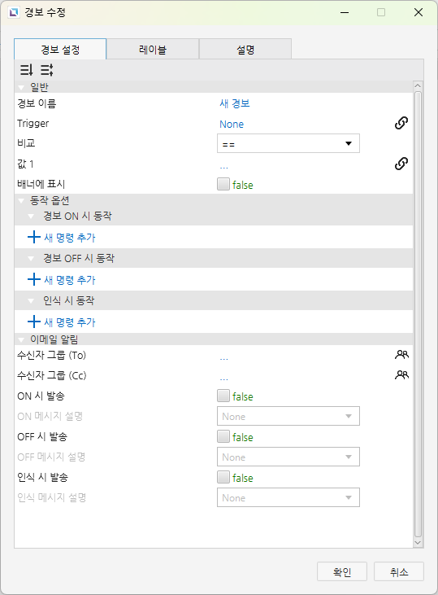Open recipient picker for 수신자 그룹 (Cc)
Screen dimensions: 438x595
click(x=401, y=375)
